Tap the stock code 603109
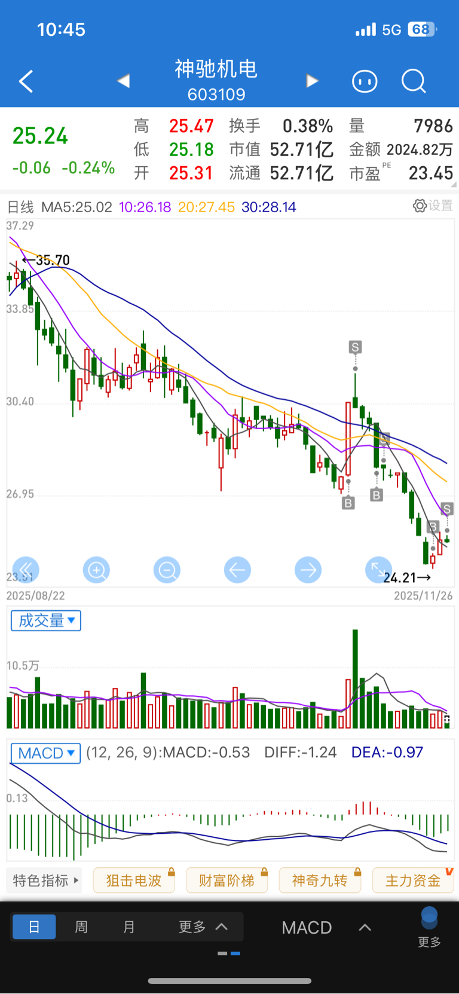This screenshot has height=994, width=459. pyautogui.click(x=216, y=94)
